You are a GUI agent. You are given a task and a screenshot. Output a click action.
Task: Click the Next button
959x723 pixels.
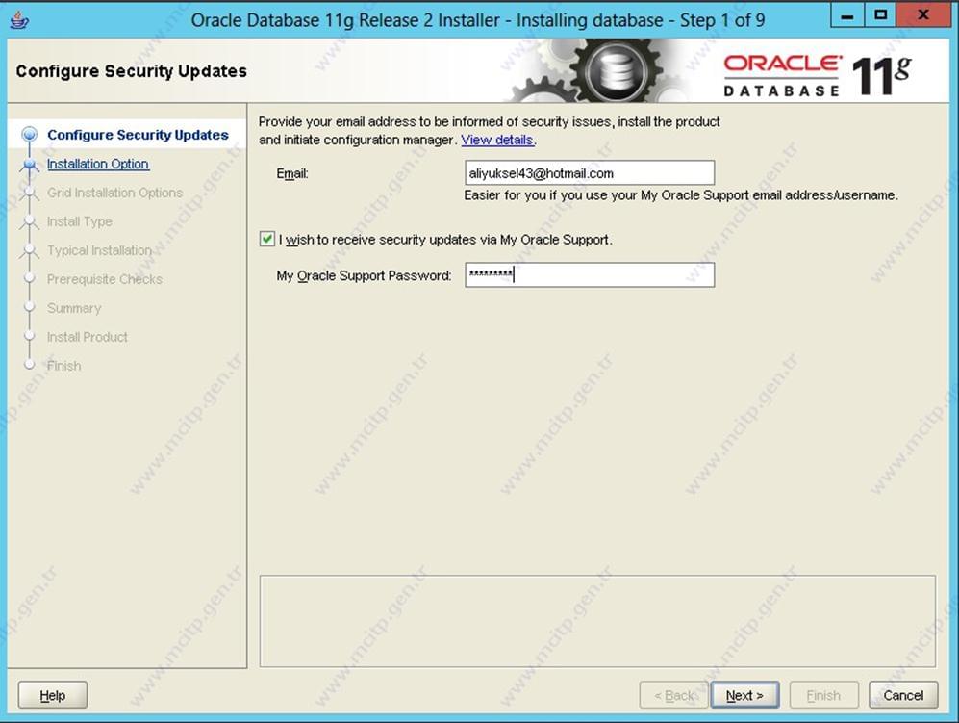[744, 695]
